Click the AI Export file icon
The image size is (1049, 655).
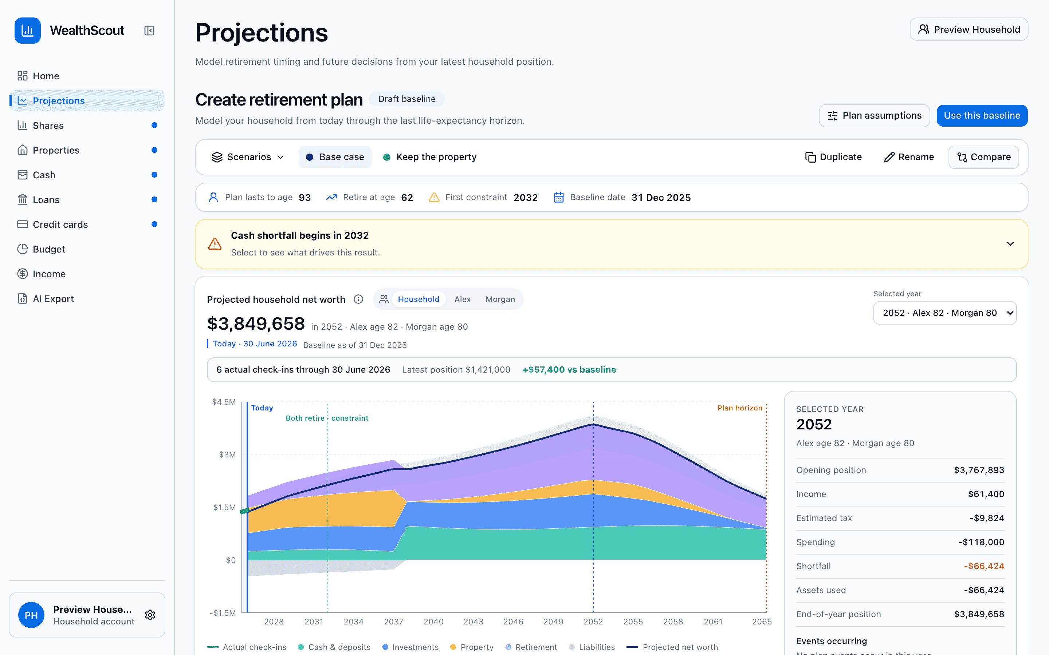pyautogui.click(x=23, y=298)
